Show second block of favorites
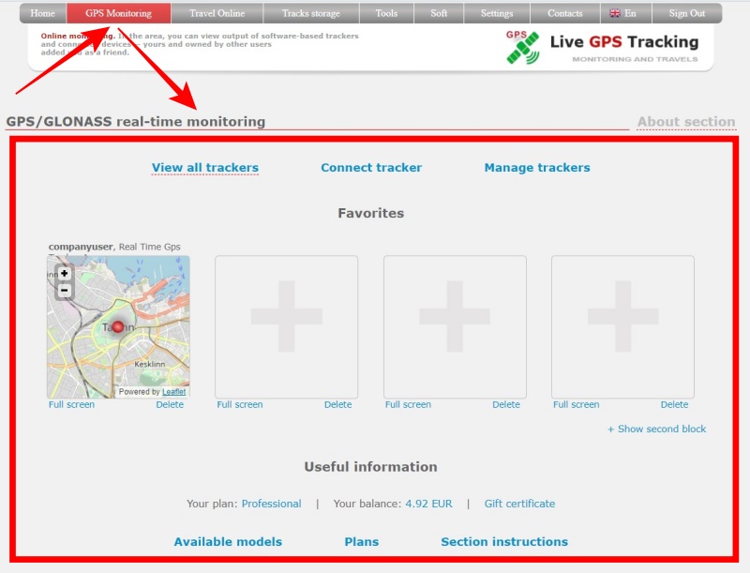 click(x=656, y=429)
